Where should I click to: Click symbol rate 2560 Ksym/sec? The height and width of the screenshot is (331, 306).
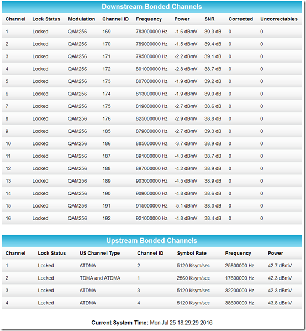193,278
